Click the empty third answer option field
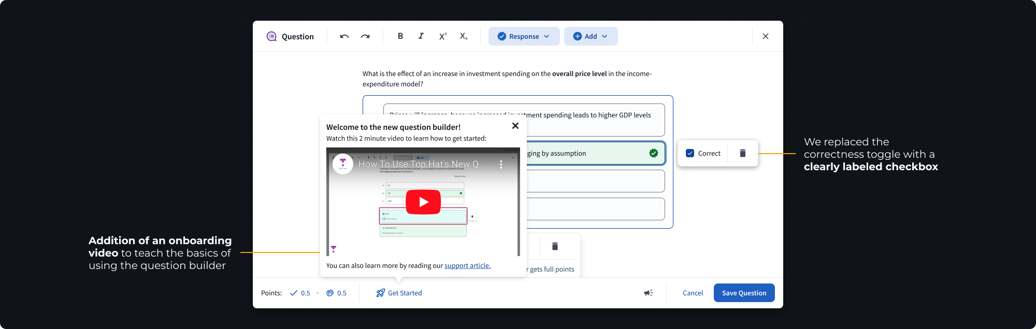The width and height of the screenshot is (1036, 329). pos(596,181)
